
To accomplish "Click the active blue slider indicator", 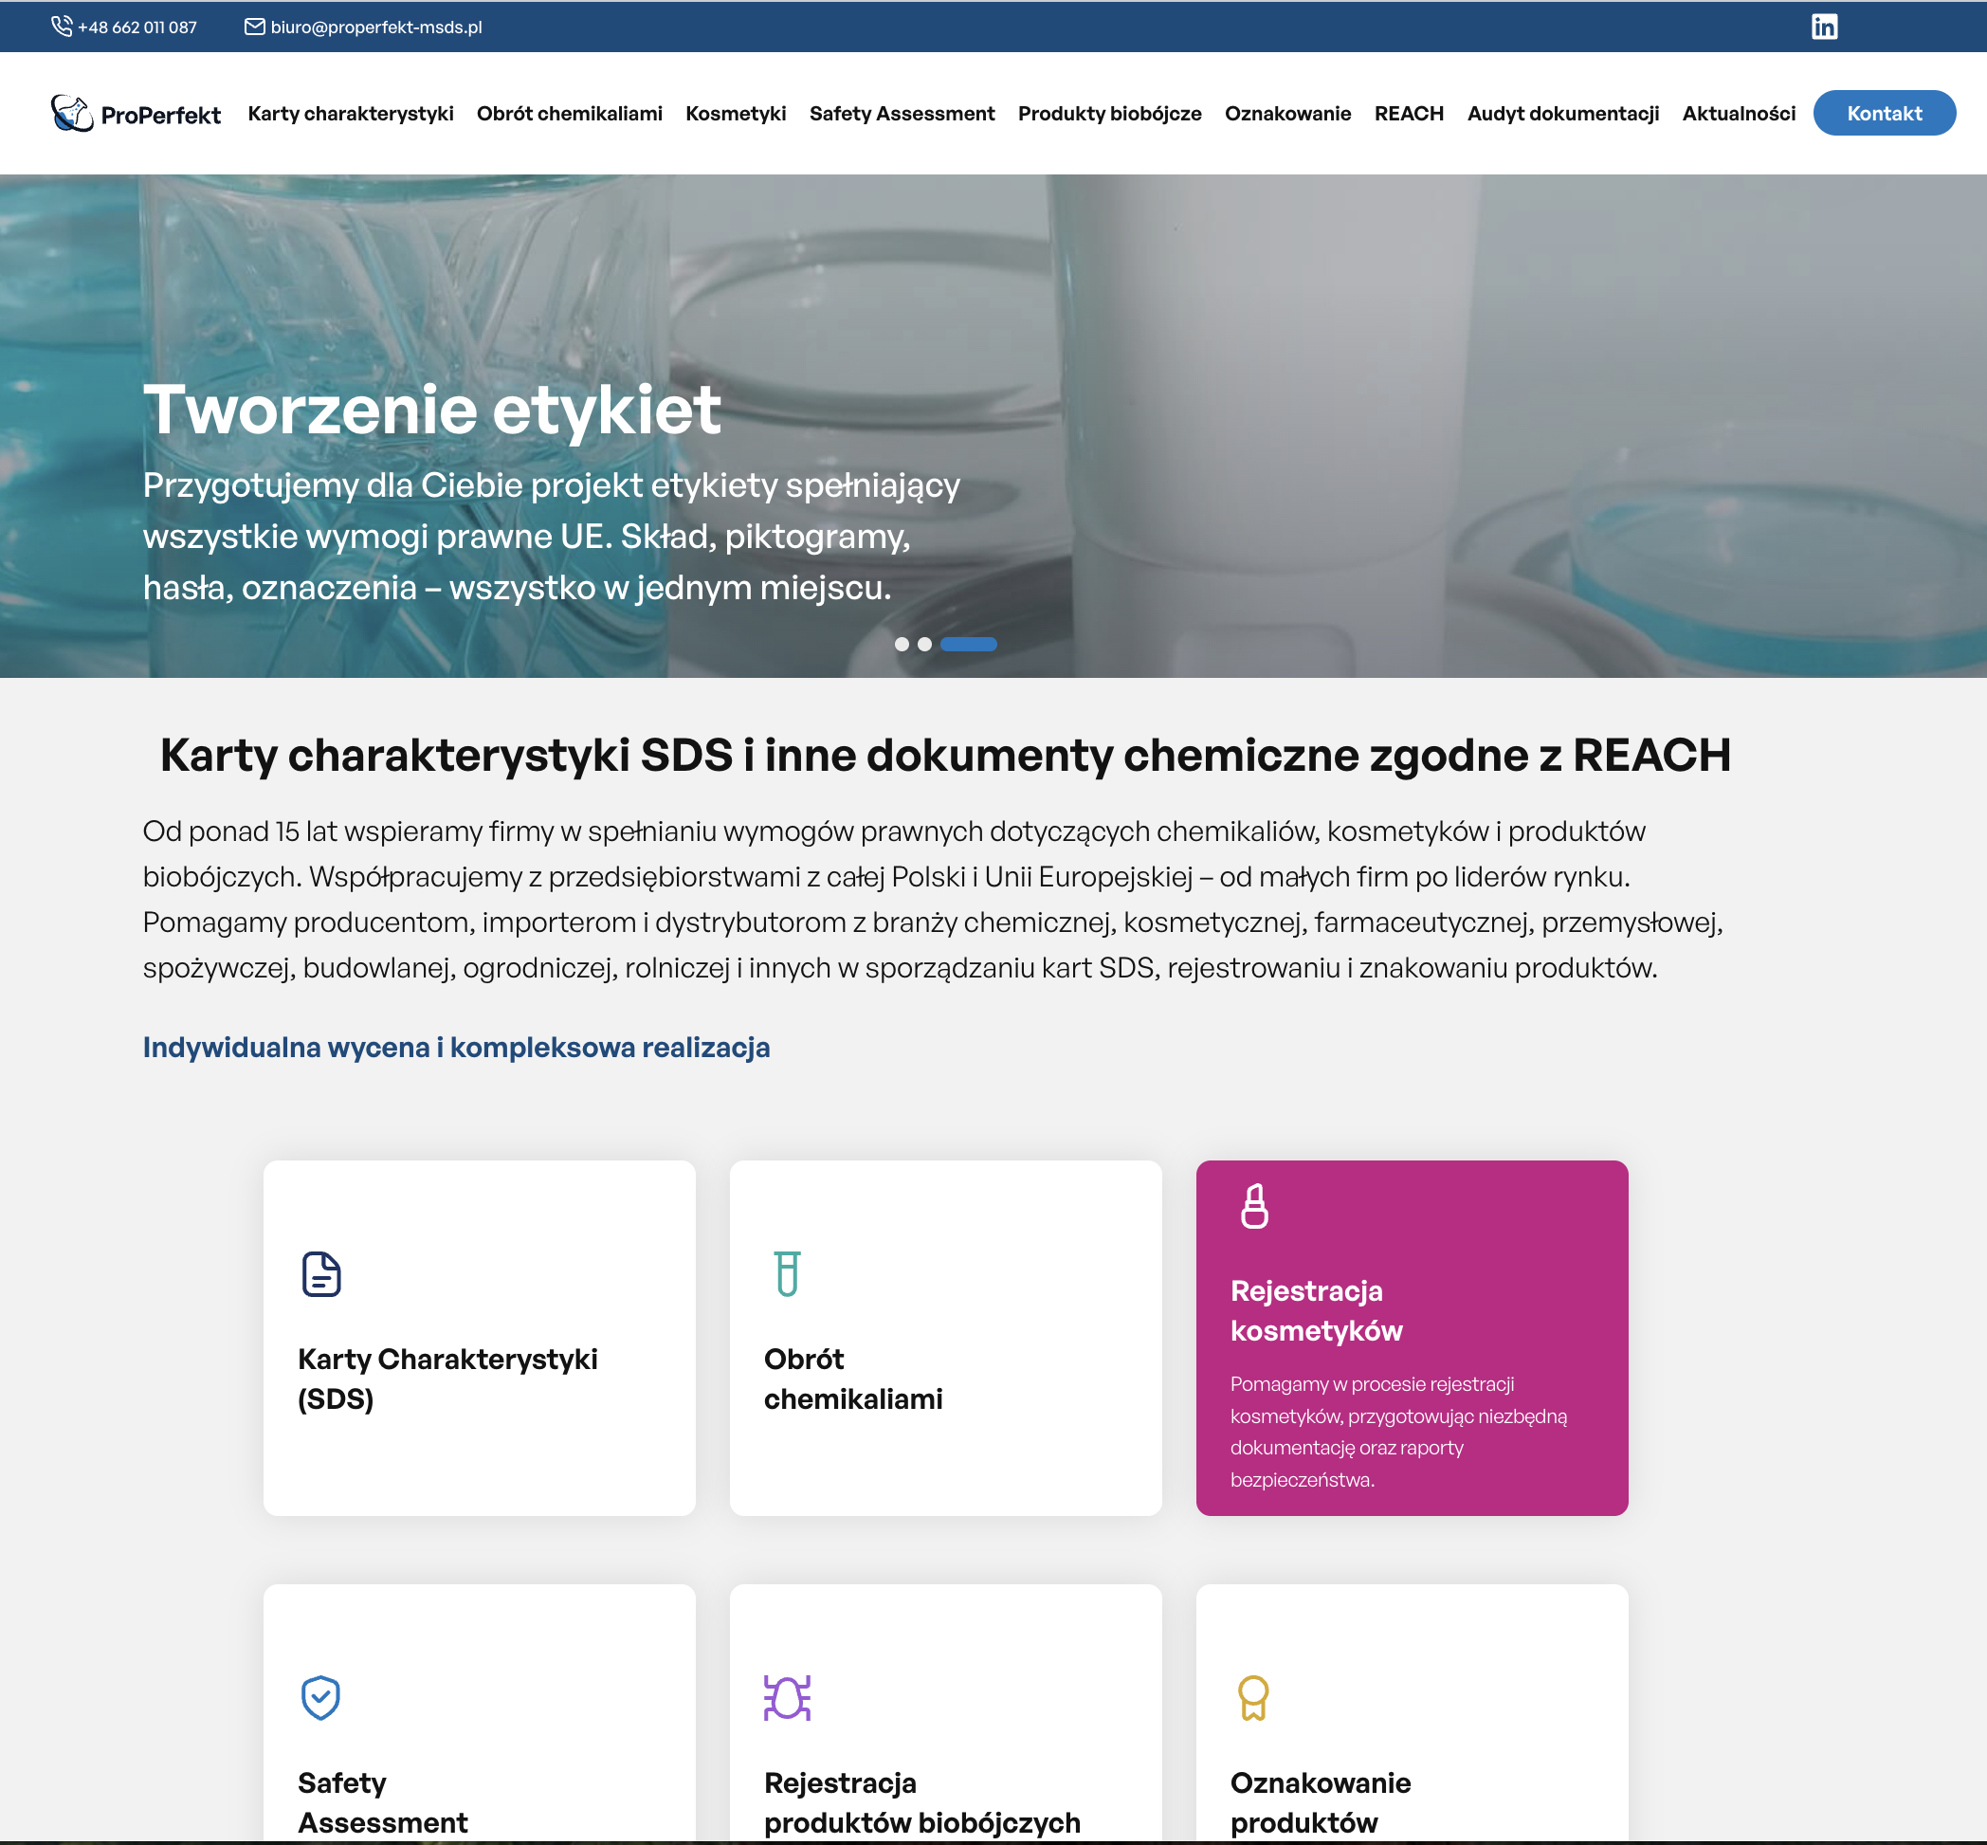I will point(969,644).
